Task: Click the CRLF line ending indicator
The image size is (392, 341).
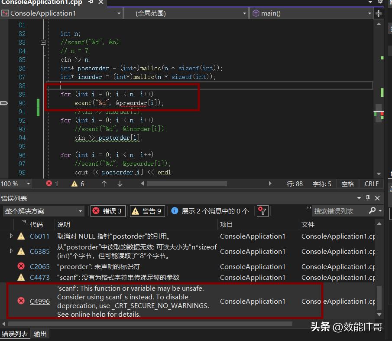Action: coord(372,184)
